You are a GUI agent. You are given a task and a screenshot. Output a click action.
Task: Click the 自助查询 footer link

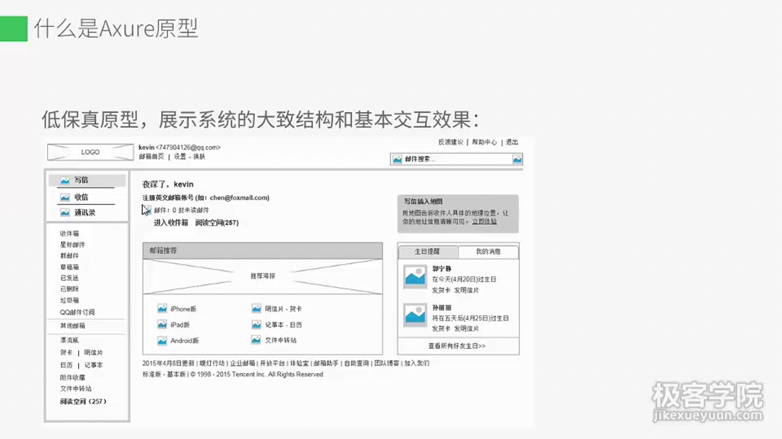click(356, 363)
